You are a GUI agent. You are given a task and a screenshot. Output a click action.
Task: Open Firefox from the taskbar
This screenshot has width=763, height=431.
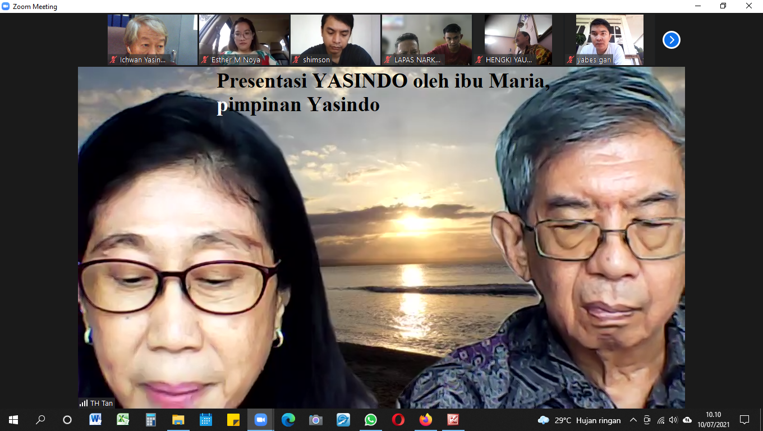425,420
